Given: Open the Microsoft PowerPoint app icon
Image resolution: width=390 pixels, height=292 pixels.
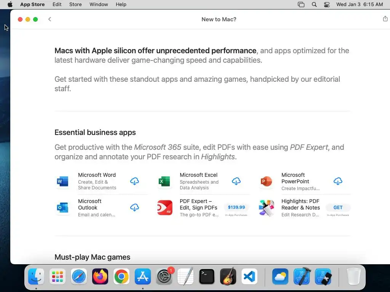Looking at the screenshot, I should click(266, 181).
